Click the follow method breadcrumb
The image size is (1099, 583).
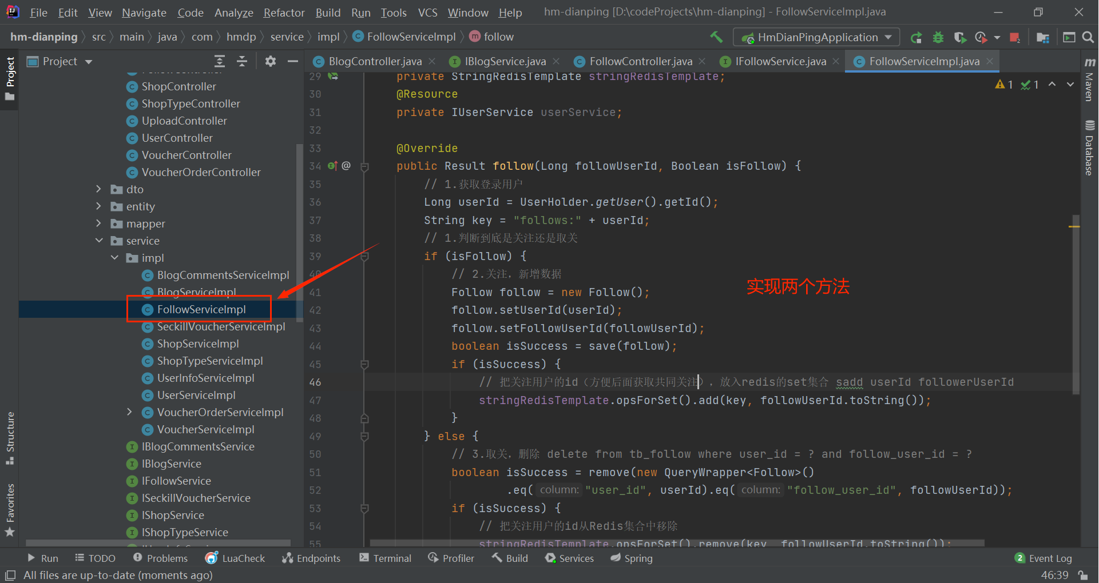[491, 37]
